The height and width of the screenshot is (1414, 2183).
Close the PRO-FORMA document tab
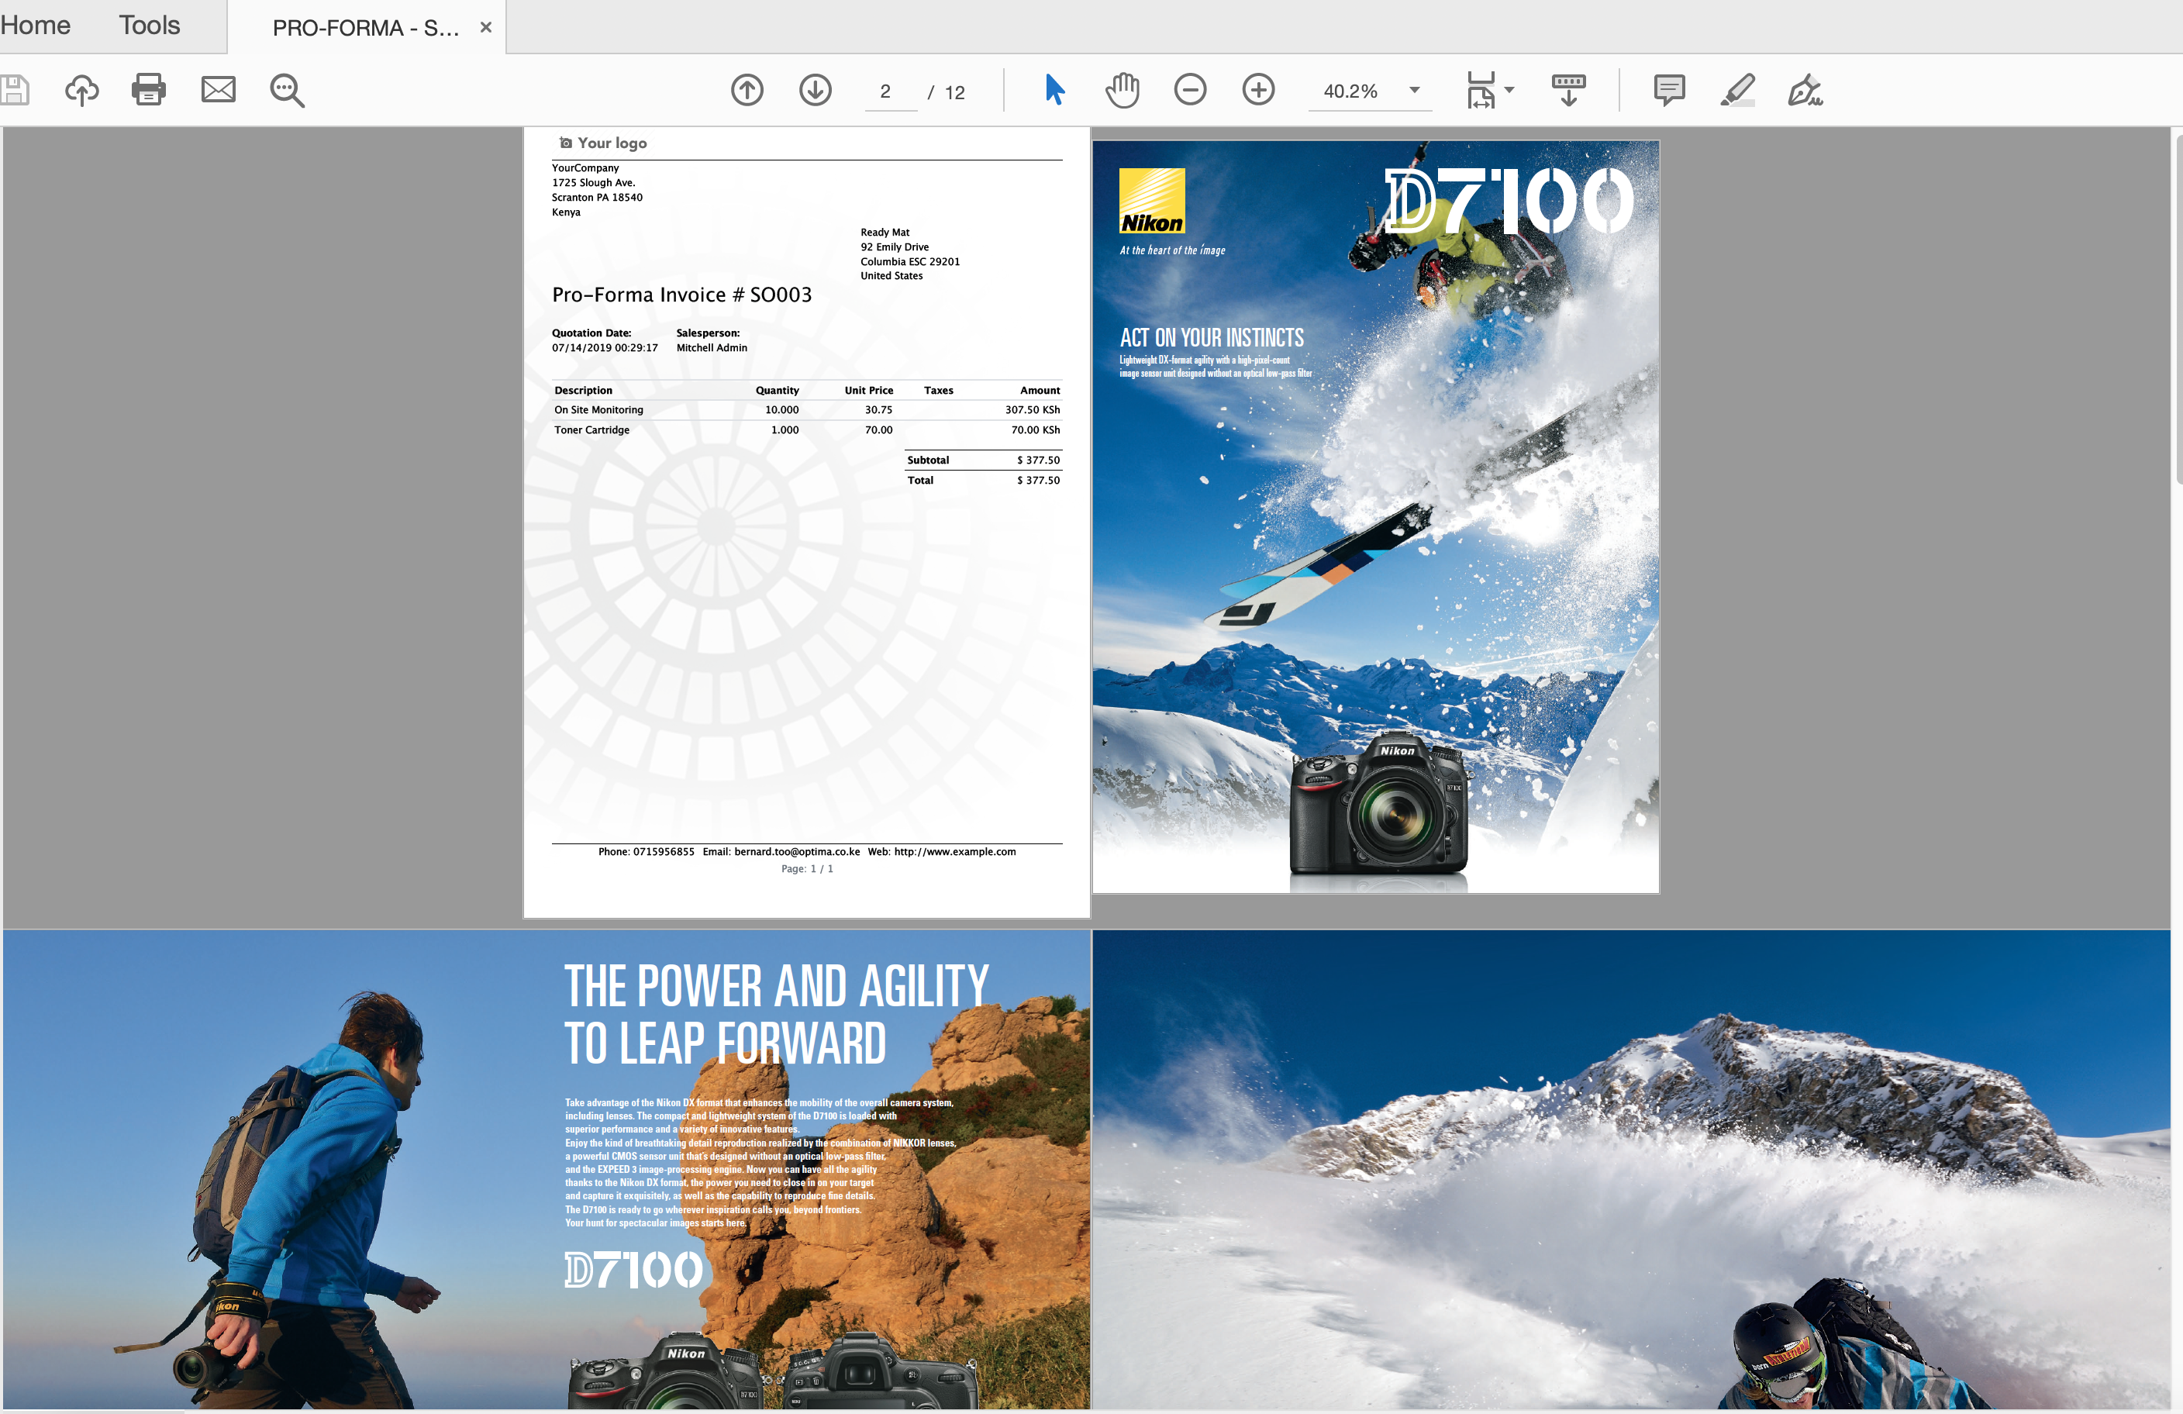[486, 27]
